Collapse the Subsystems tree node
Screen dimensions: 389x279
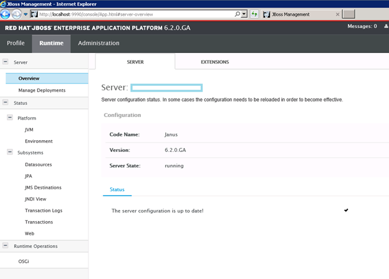click(x=10, y=152)
